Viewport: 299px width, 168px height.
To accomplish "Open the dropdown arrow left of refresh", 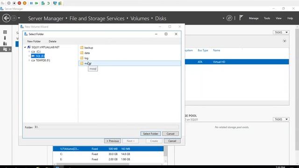I will (223, 18).
